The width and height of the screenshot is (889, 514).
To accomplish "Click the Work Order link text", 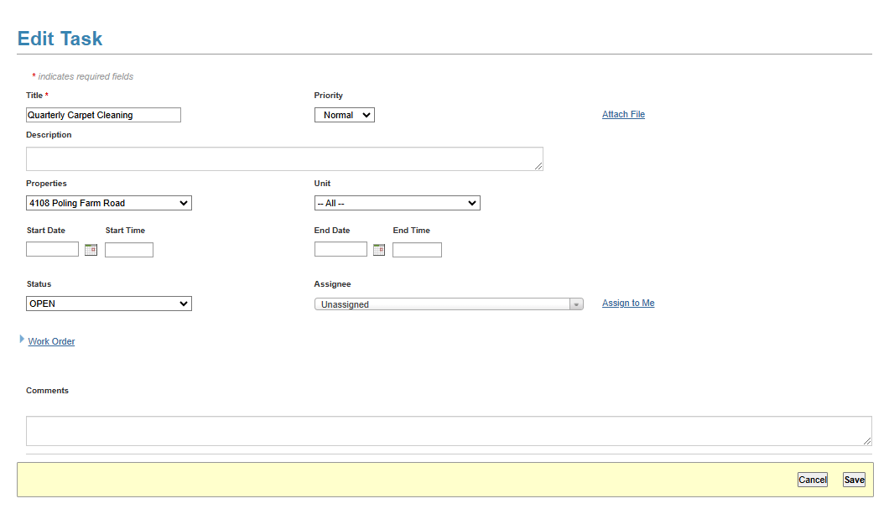I will click(x=51, y=341).
